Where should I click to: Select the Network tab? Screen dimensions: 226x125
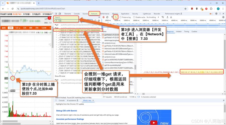(94, 14)
